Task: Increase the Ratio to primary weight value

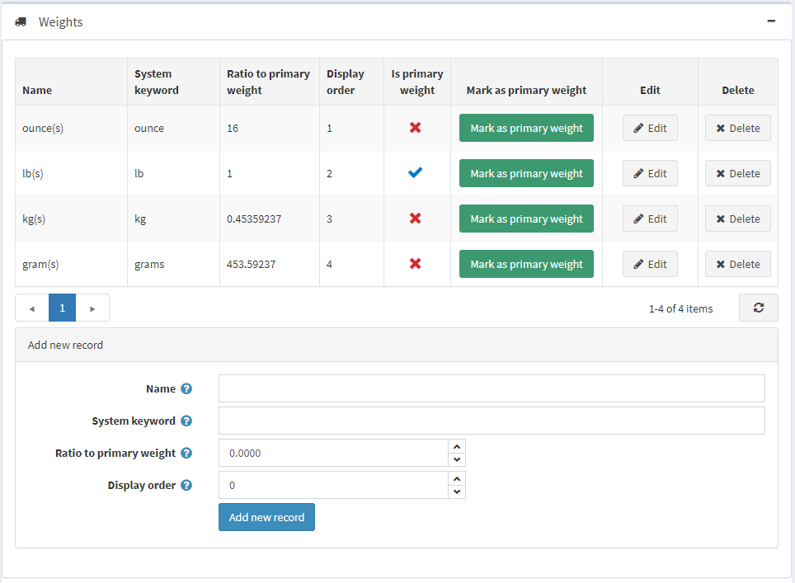Action: (457, 446)
